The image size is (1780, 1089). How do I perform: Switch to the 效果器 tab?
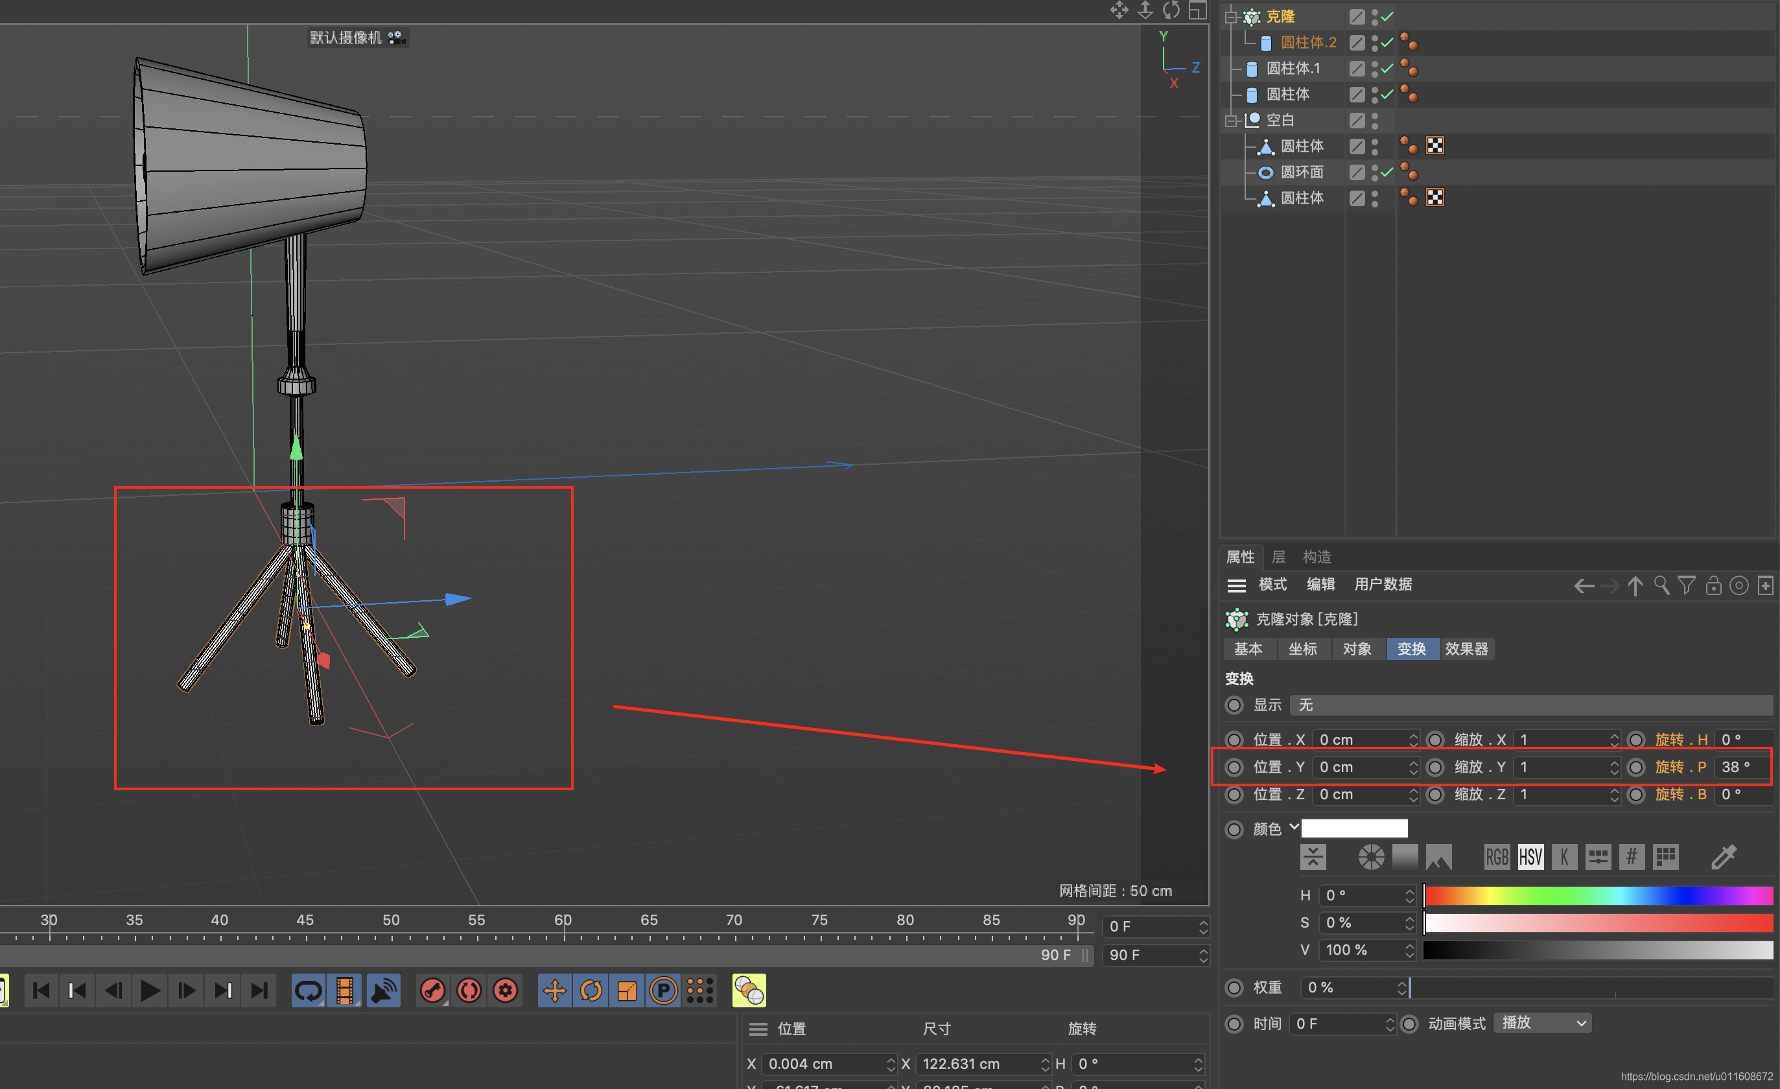pos(1466,649)
